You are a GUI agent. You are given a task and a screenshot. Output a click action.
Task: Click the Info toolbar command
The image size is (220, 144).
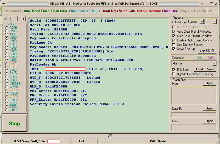tap(27, 11)
